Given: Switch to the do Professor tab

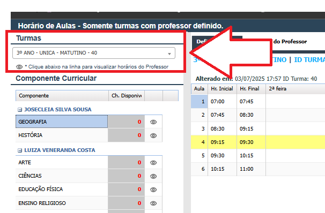Looking at the screenshot, I should (290, 42).
